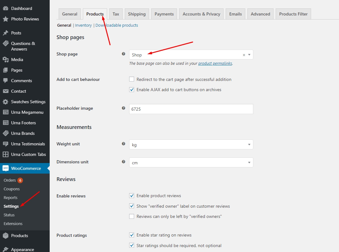This screenshot has width=339, height=252.
Task: Go to the Inventory subsection link
Action: pyautogui.click(x=83, y=25)
